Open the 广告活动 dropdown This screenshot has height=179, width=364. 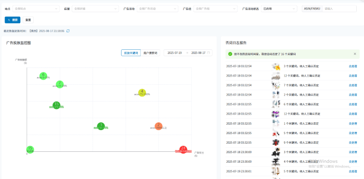158,9
